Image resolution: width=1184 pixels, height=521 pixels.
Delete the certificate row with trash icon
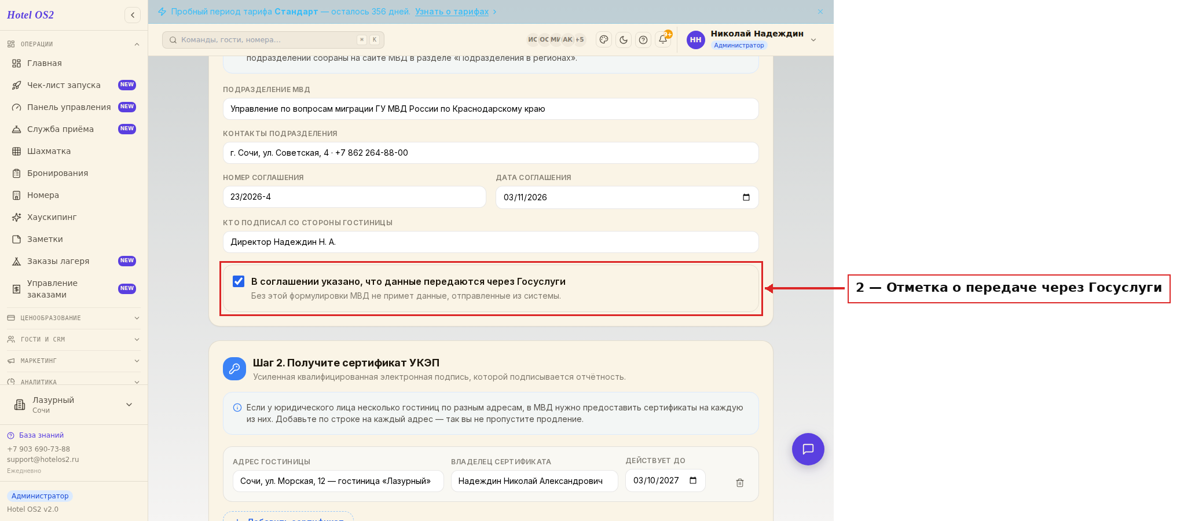point(740,482)
